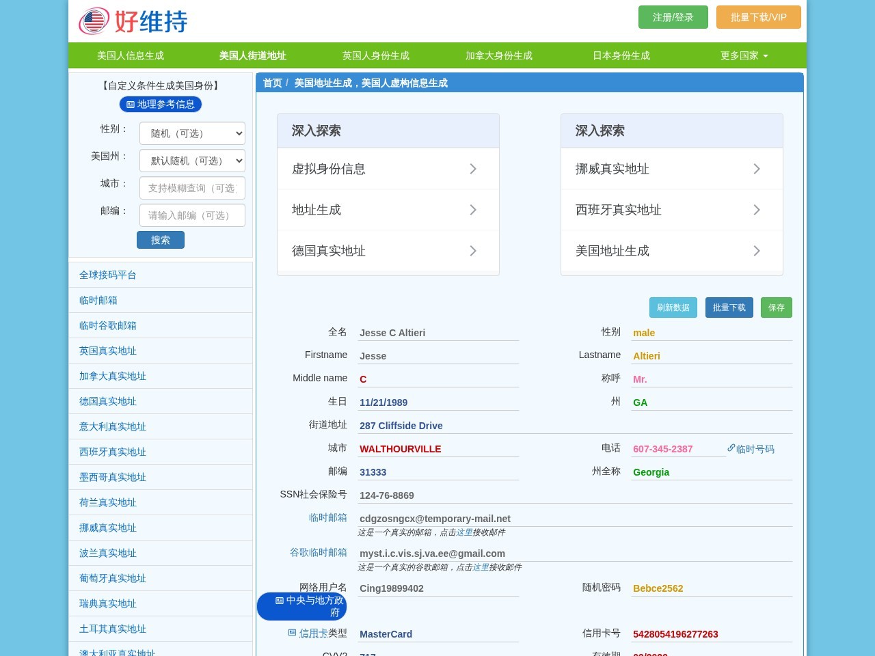Click the 中央与地方政府 badge

[x=301, y=606]
